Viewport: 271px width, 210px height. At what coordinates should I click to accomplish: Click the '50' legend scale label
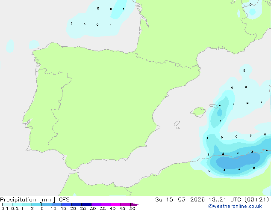[x=132, y=208]
